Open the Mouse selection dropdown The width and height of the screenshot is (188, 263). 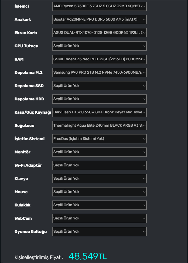pos(99,192)
